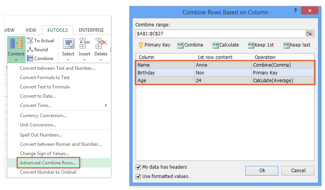Switch to the ENTERPRISE ribbon tab
Image resolution: width=325 pixels, height=190 pixels.
click(91, 30)
